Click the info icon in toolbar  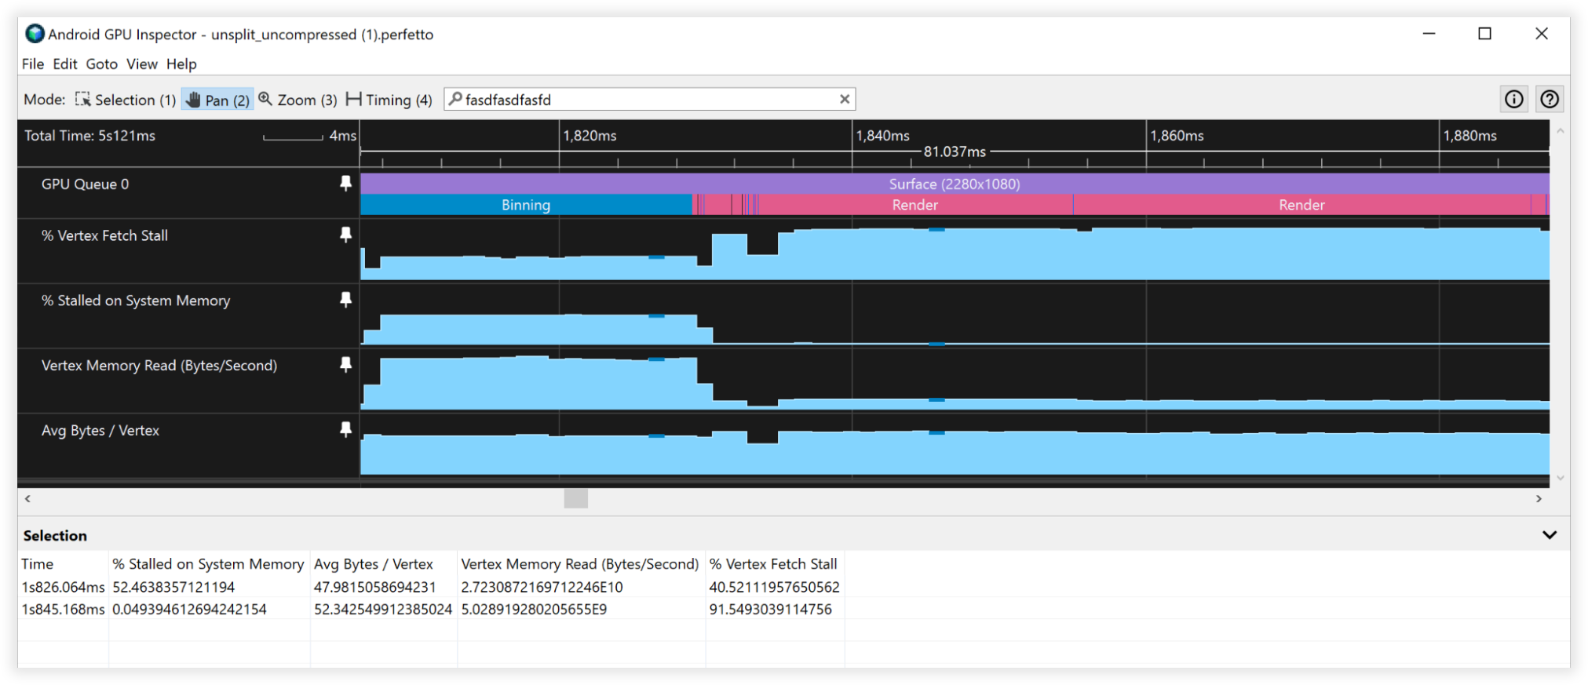click(x=1513, y=99)
